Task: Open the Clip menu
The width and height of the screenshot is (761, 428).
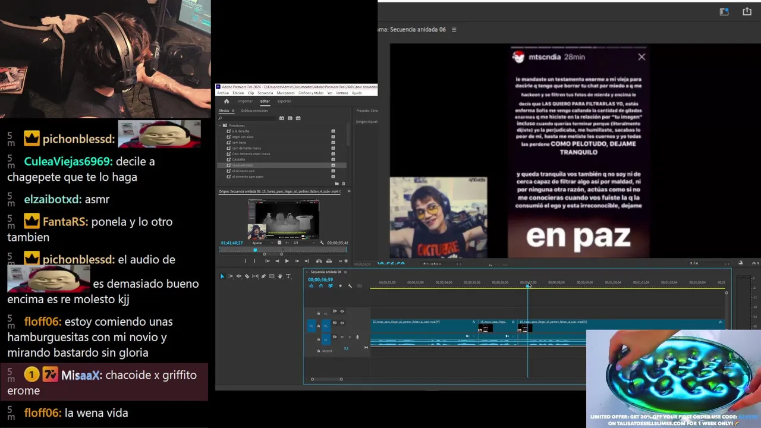Action: tap(251, 93)
